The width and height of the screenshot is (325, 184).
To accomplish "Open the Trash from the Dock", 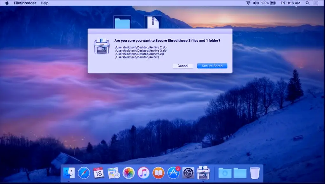I will tap(255, 173).
